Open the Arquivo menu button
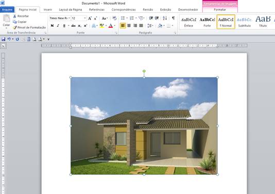The image size is (275, 194). 7,10
